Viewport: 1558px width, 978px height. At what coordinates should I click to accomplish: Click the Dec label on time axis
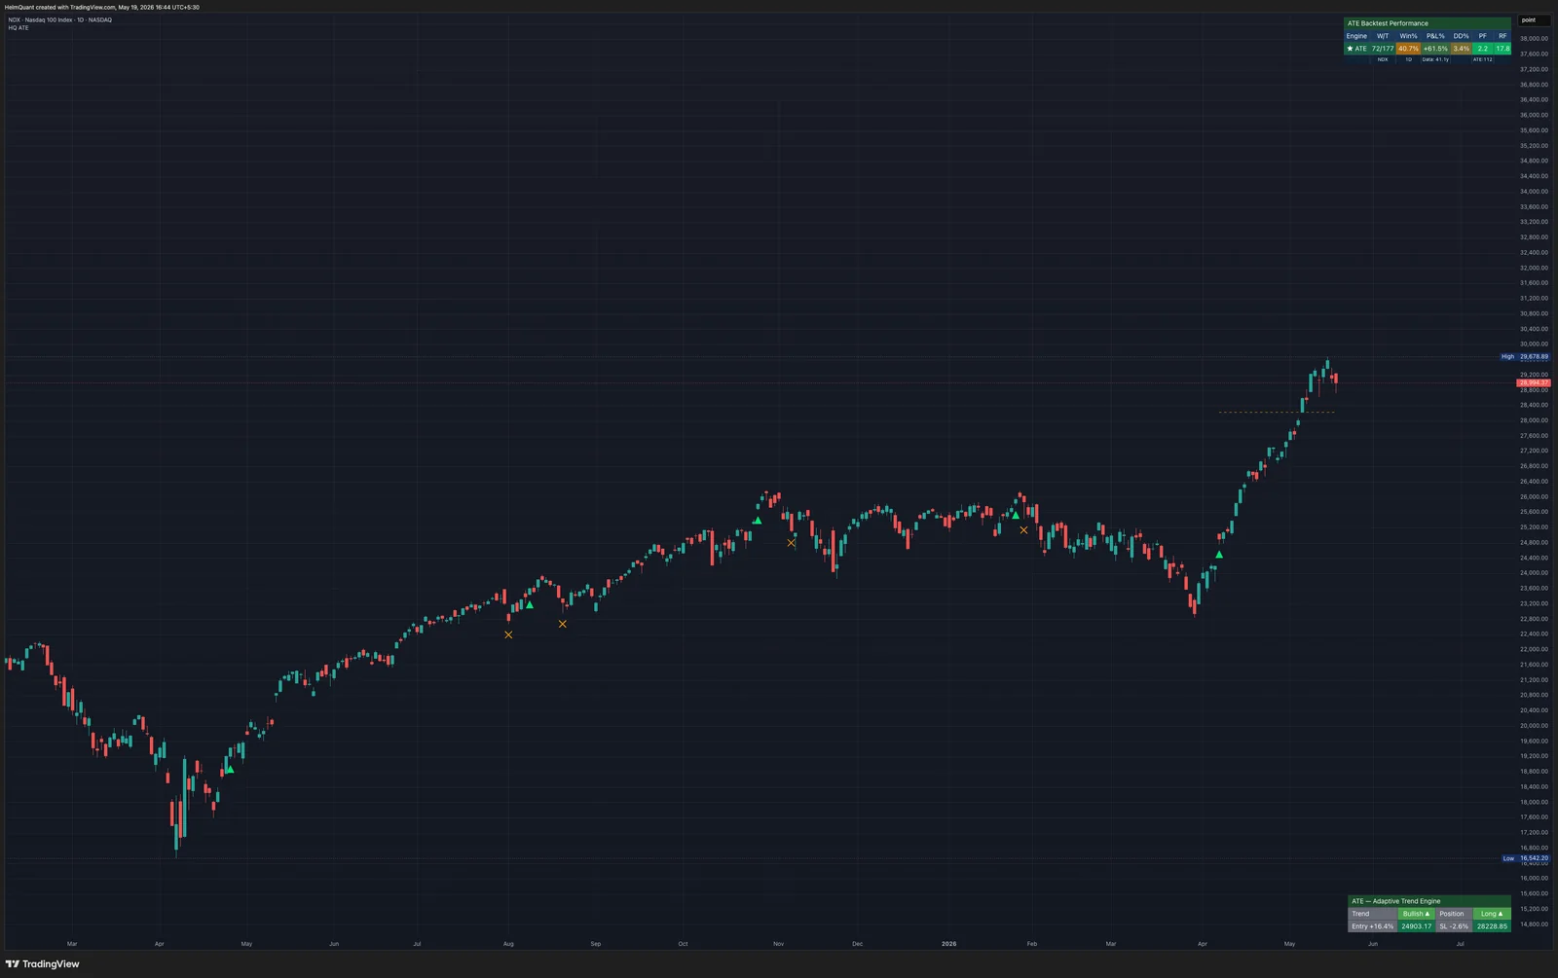[x=857, y=944]
